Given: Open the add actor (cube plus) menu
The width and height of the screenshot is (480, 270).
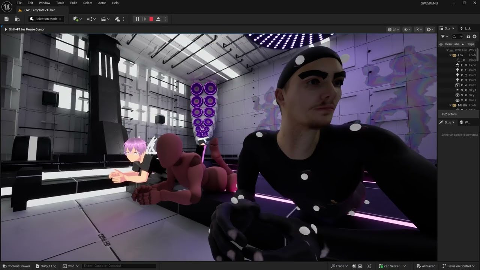Looking at the screenshot, I should click(77, 19).
